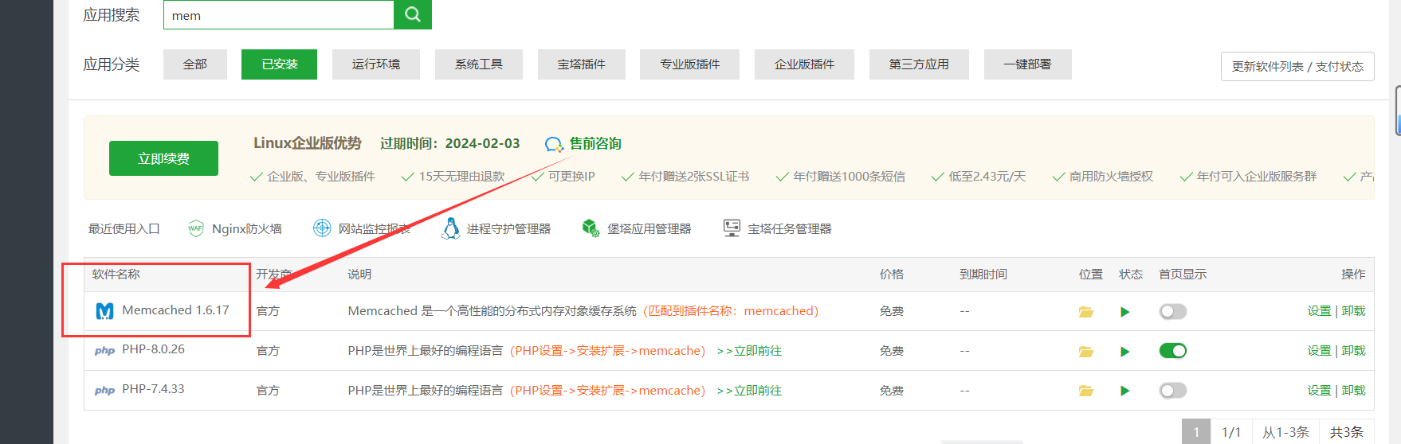The image size is (1401, 444).
Task: Select the 宝塔插件 category tab
Action: [582, 64]
